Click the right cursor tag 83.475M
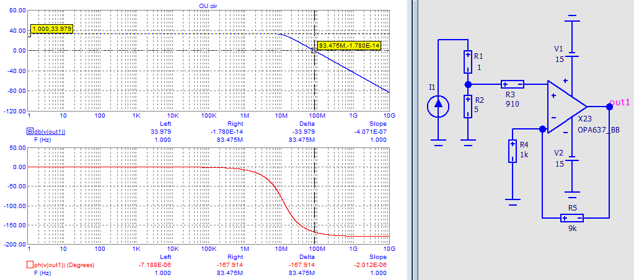634x280 pixels. pyautogui.click(x=348, y=46)
